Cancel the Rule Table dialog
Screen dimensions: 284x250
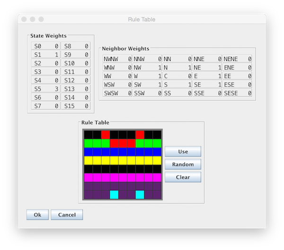[x=67, y=215]
